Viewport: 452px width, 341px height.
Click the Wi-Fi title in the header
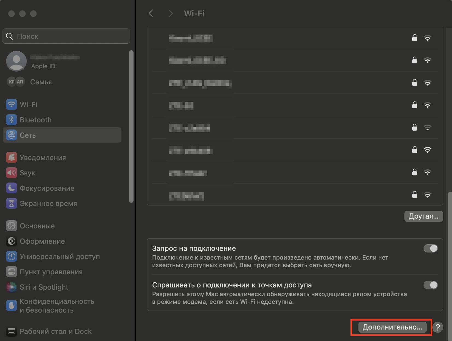194,13
